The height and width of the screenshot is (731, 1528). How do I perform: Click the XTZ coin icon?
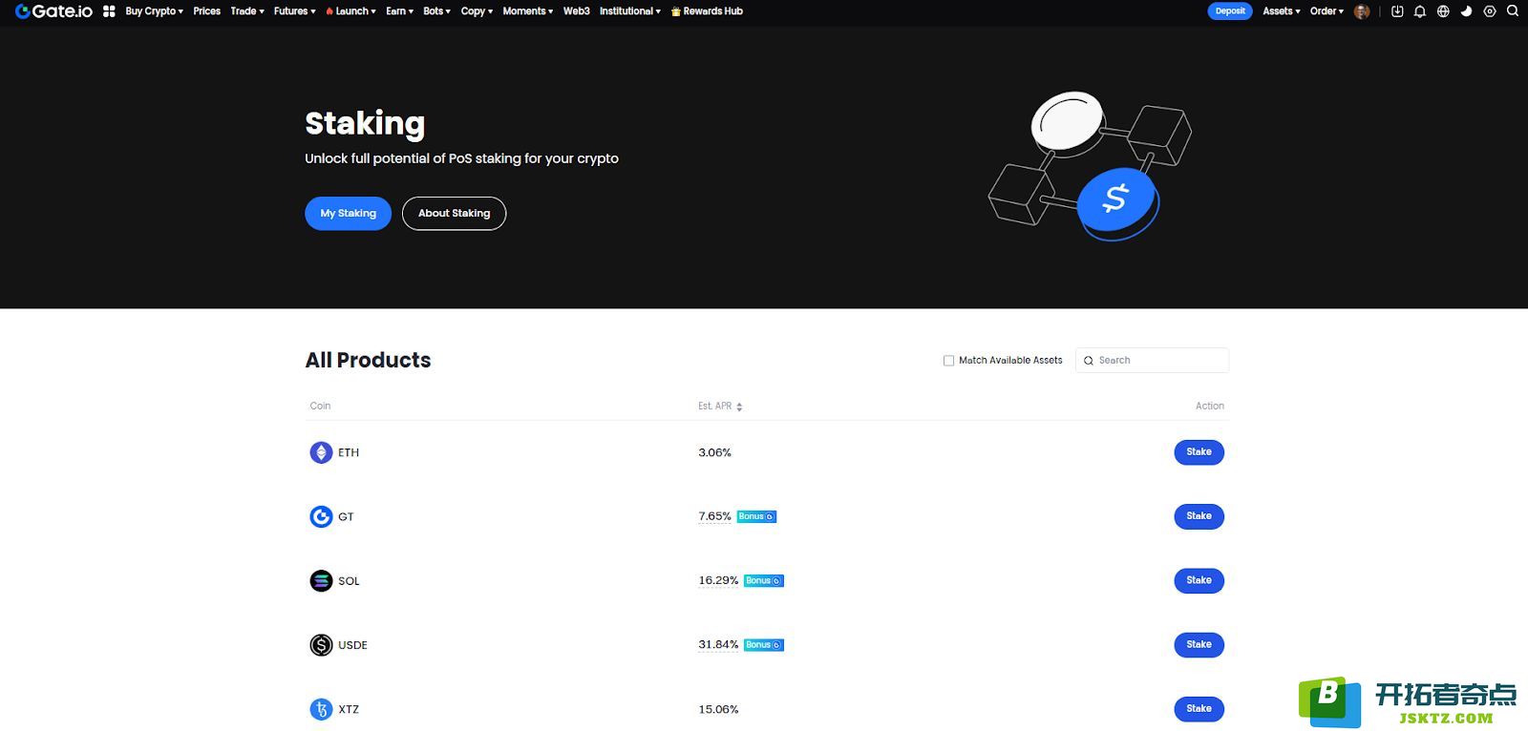321,709
